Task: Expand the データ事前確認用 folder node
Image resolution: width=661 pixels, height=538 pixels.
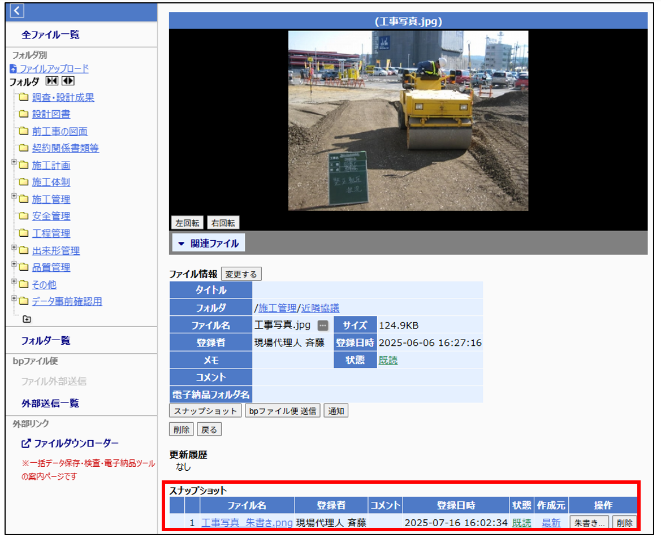Action: pos(14,300)
